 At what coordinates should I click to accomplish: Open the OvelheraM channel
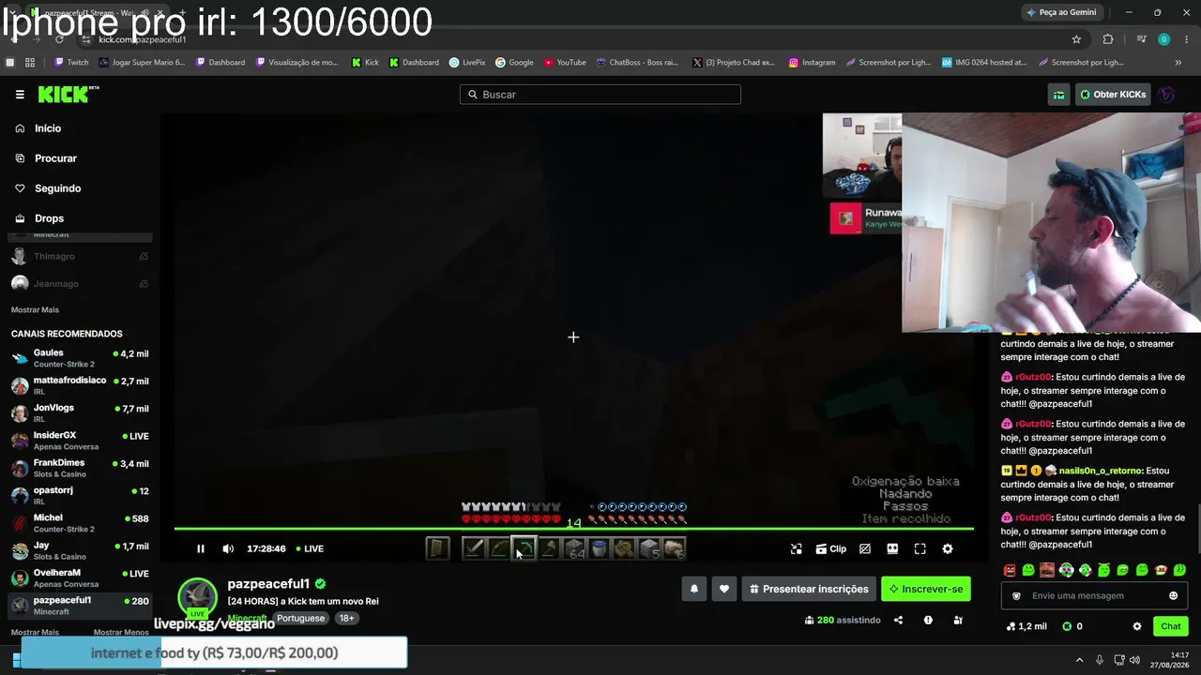[81, 577]
